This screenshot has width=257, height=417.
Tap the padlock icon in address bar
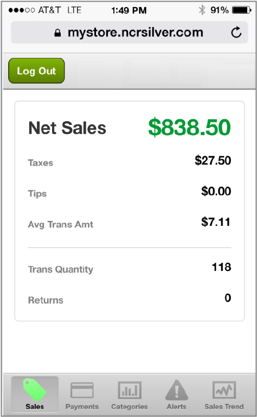coord(57,33)
